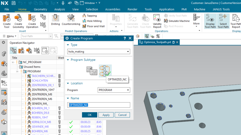This screenshot has height=135, width=241.
Task: Expand the Actions group dropdown
Action: (122, 31)
